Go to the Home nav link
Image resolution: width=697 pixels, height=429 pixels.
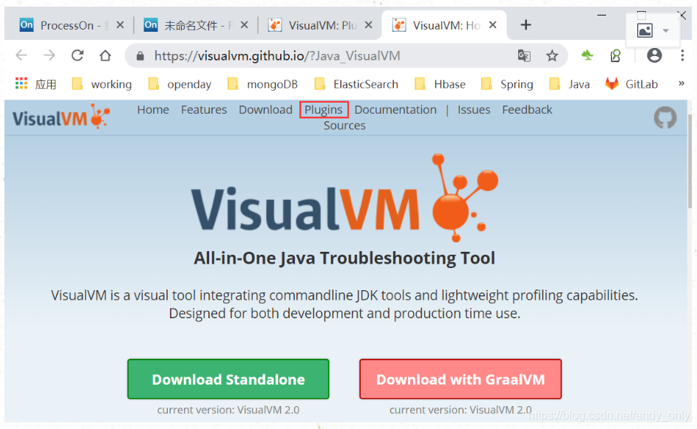click(x=153, y=110)
